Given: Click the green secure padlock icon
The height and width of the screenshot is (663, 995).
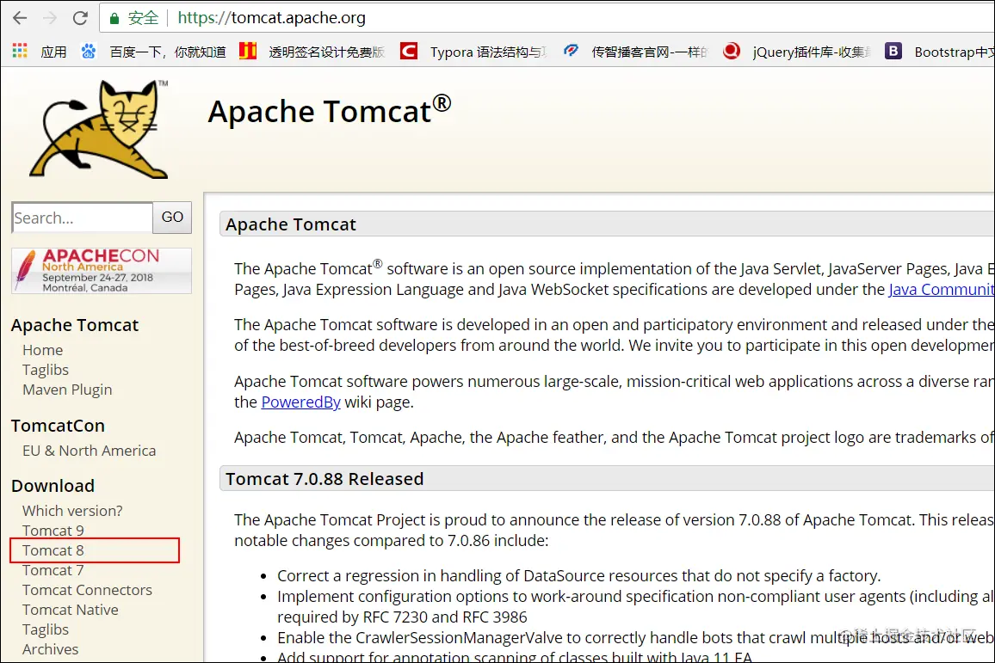Looking at the screenshot, I should pyautogui.click(x=114, y=18).
